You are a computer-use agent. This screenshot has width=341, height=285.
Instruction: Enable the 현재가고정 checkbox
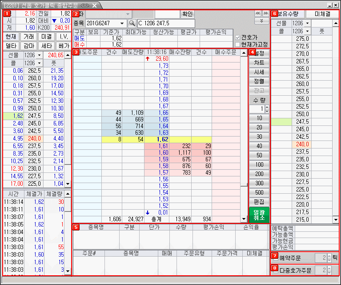(x=237, y=44)
